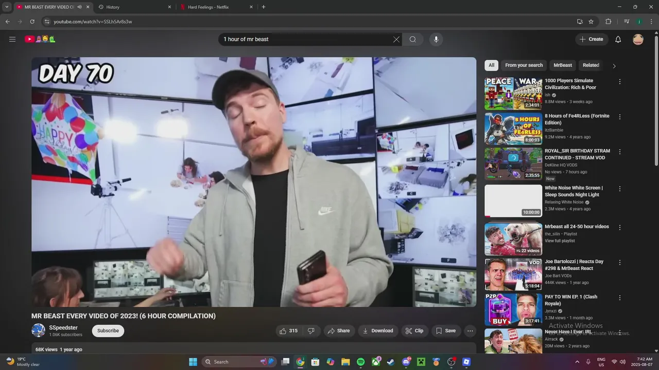View site information icon in address bar
The image size is (659, 370).
click(47, 22)
